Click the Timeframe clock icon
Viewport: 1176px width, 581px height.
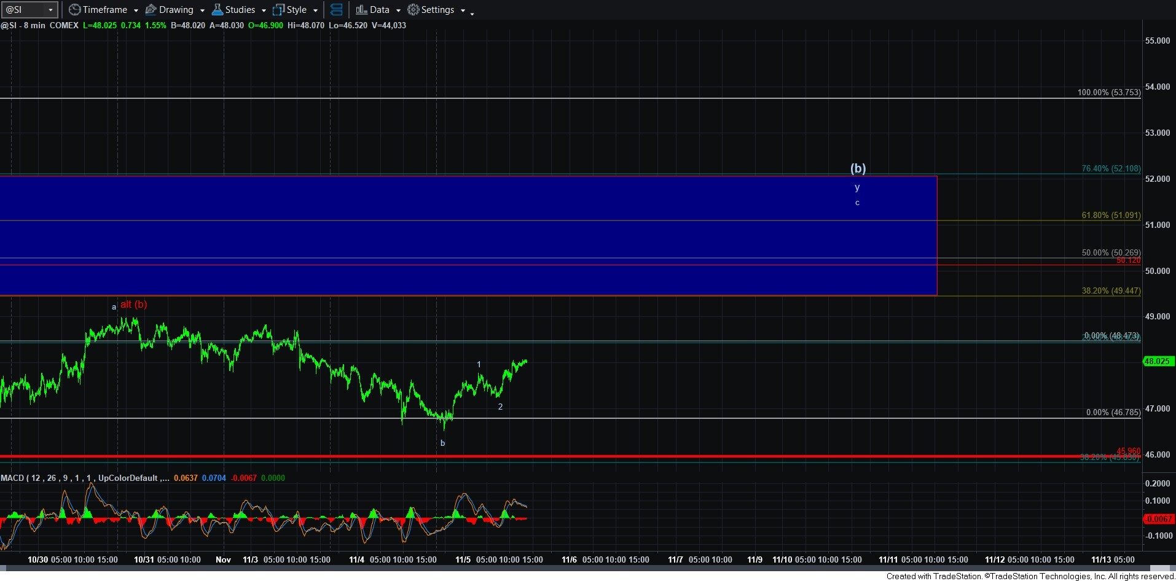pos(74,10)
